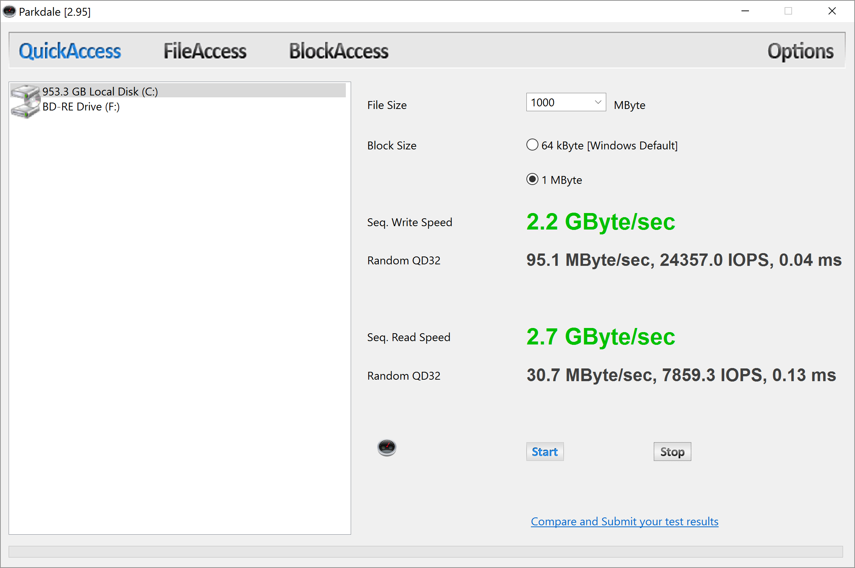Click the File Size 1000 combo box field

point(558,102)
